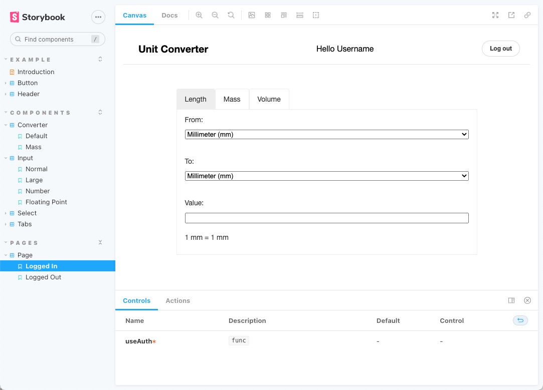Click the Log out button

coord(500,49)
